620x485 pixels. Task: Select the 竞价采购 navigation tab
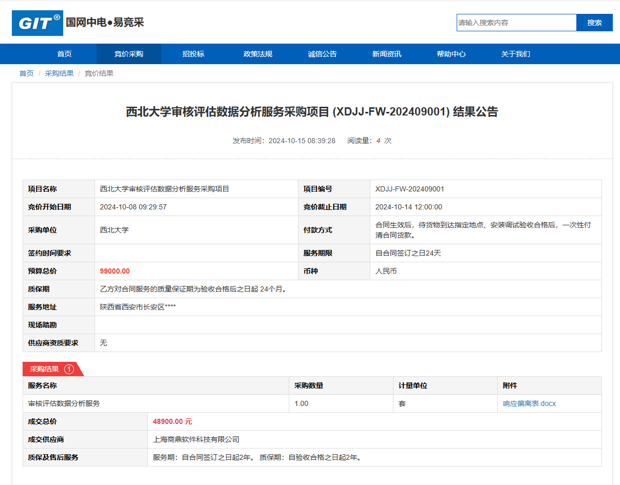coord(129,54)
